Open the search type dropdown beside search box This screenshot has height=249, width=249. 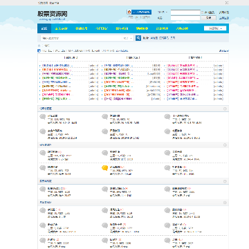128,38
